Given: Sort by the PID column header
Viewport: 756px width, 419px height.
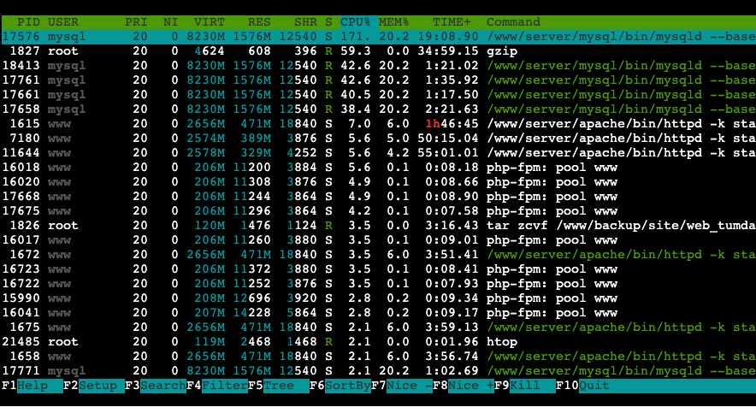Looking at the screenshot, I should click(x=28, y=22).
